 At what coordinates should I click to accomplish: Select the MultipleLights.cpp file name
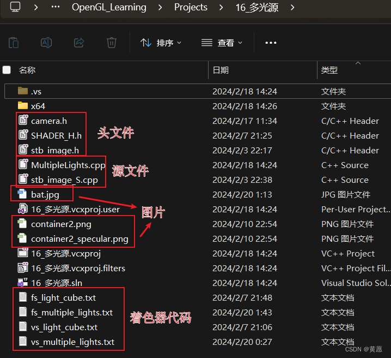coord(68,165)
